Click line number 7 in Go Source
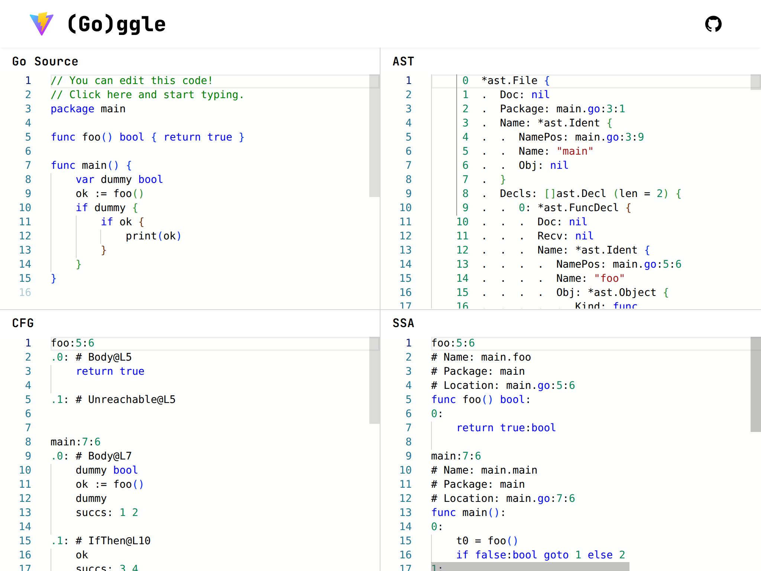Viewport: 761px width, 571px height. (x=28, y=165)
